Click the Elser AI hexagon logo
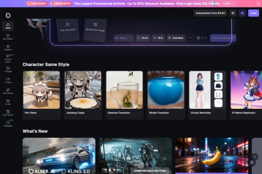 coord(8,15)
